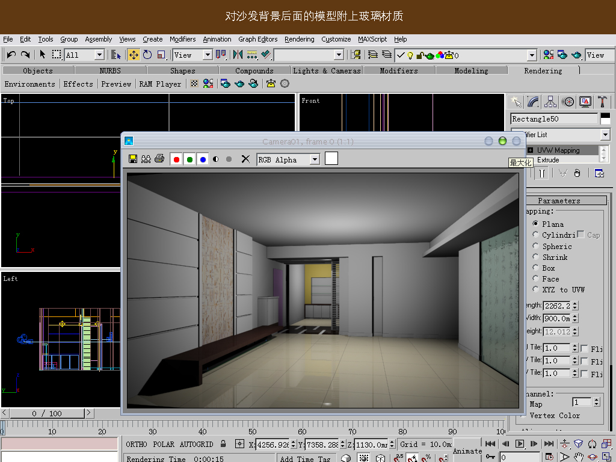616x462 pixels.
Task: Click the object color swatch beside Rectangle50
Action: tap(605, 119)
